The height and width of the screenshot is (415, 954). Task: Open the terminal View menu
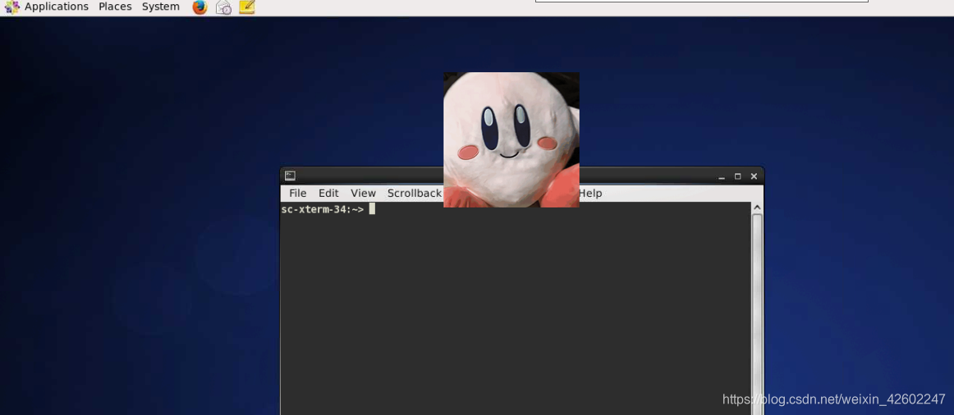363,194
